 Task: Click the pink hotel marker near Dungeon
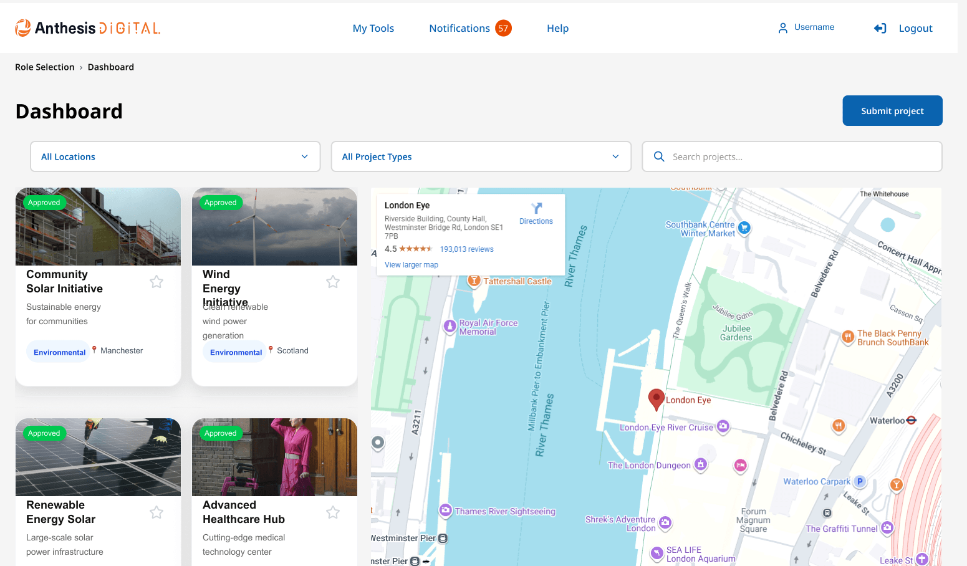740,466
